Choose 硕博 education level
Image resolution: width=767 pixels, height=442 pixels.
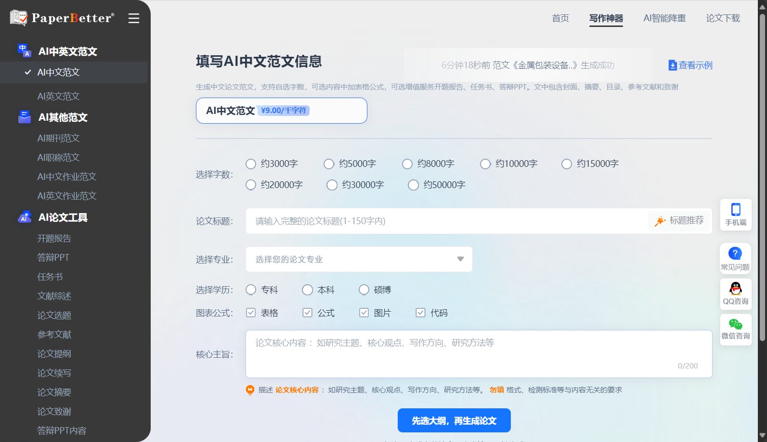(364, 290)
